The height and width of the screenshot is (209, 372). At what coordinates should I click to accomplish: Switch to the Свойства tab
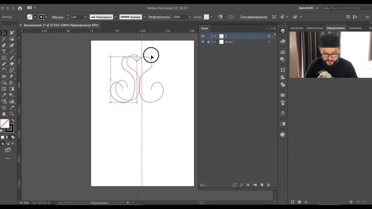pyautogui.click(x=296, y=28)
